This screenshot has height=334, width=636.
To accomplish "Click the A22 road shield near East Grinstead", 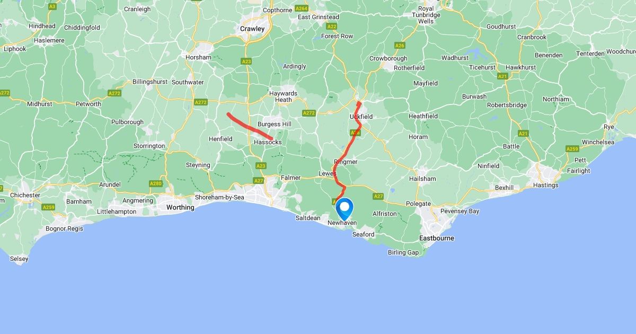I will pyautogui.click(x=332, y=26).
